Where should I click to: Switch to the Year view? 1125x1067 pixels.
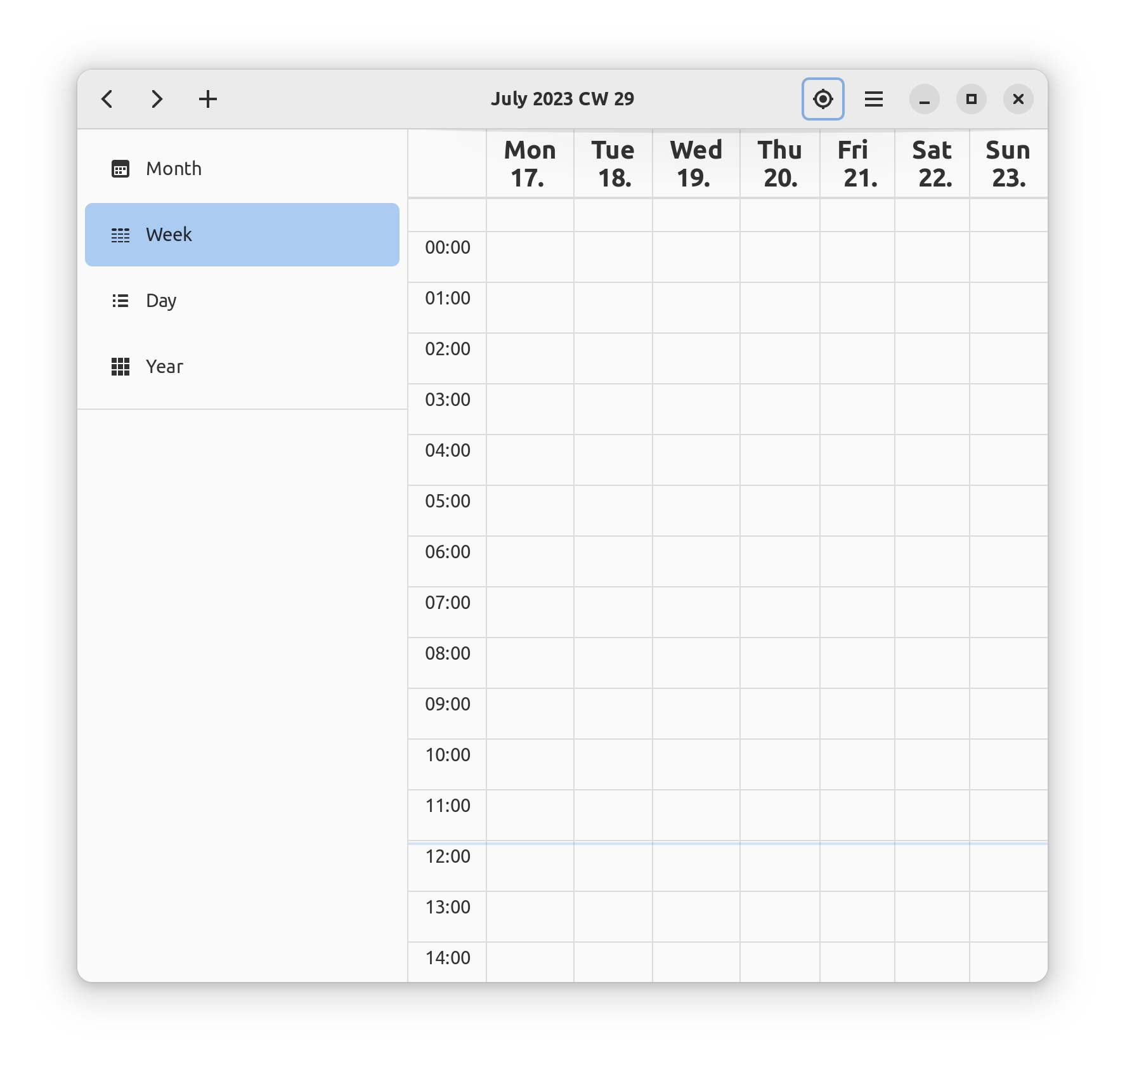tap(164, 367)
